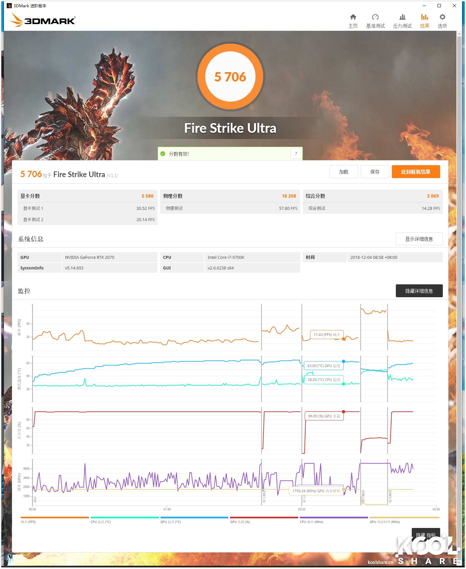This screenshot has width=466, height=569.
Task: Maximize the 3DMark window
Action: (439, 6)
